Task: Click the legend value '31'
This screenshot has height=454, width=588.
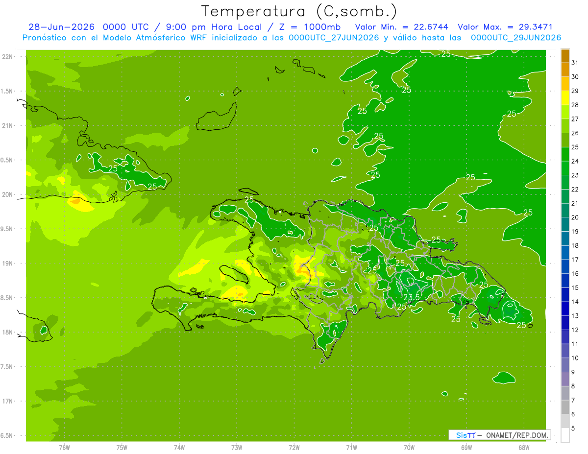Action: (x=575, y=63)
